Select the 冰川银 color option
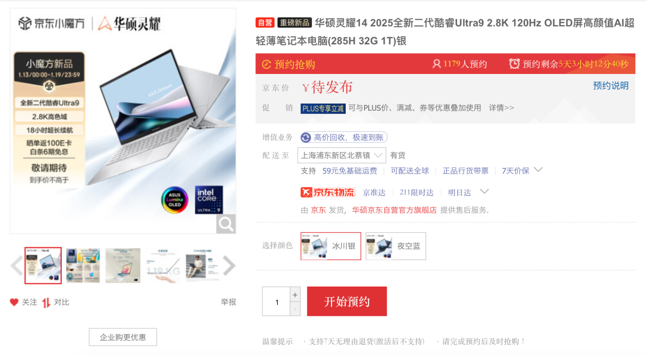 click(x=331, y=246)
